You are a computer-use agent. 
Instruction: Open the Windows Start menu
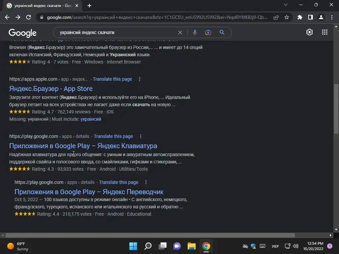pyautogui.click(x=133, y=246)
